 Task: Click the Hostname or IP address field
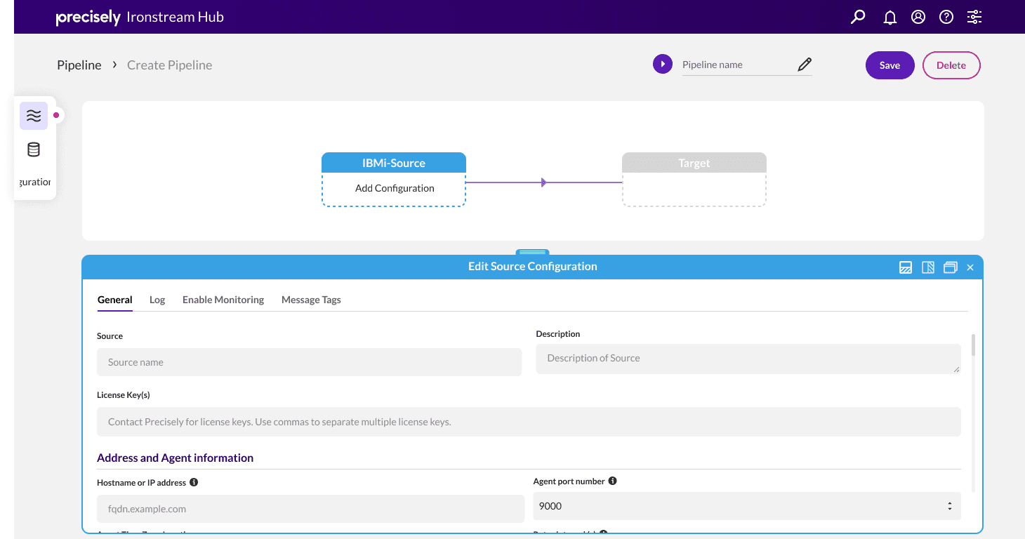click(311, 509)
